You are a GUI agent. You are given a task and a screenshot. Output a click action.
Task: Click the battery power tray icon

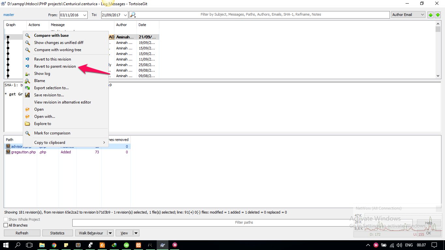[384, 245]
